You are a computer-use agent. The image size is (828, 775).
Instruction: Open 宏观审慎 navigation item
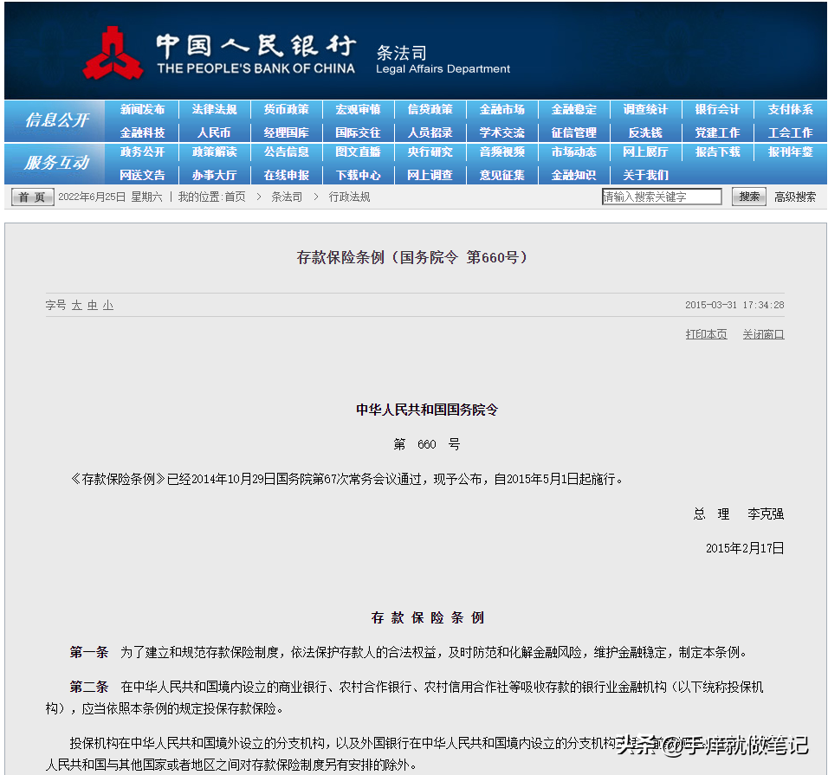358,109
